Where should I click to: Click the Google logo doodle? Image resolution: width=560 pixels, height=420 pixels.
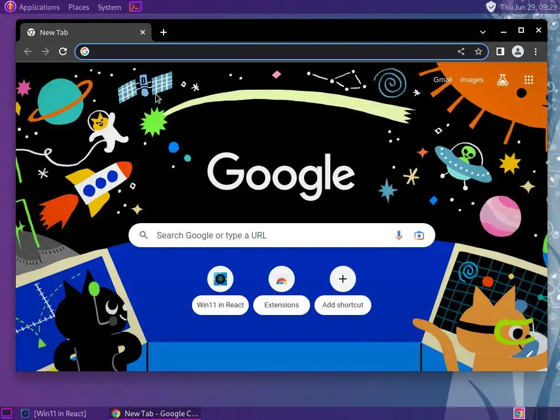pyautogui.click(x=281, y=177)
